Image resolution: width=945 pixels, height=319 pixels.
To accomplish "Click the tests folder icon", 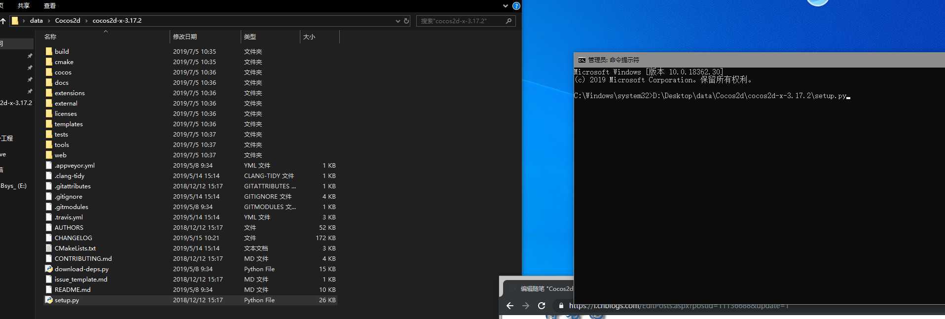I will [x=49, y=134].
